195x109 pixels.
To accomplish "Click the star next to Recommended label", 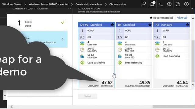I will click(x=151, y=18).
